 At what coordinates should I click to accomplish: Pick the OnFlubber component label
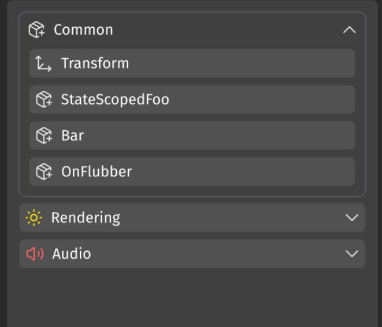[97, 171]
